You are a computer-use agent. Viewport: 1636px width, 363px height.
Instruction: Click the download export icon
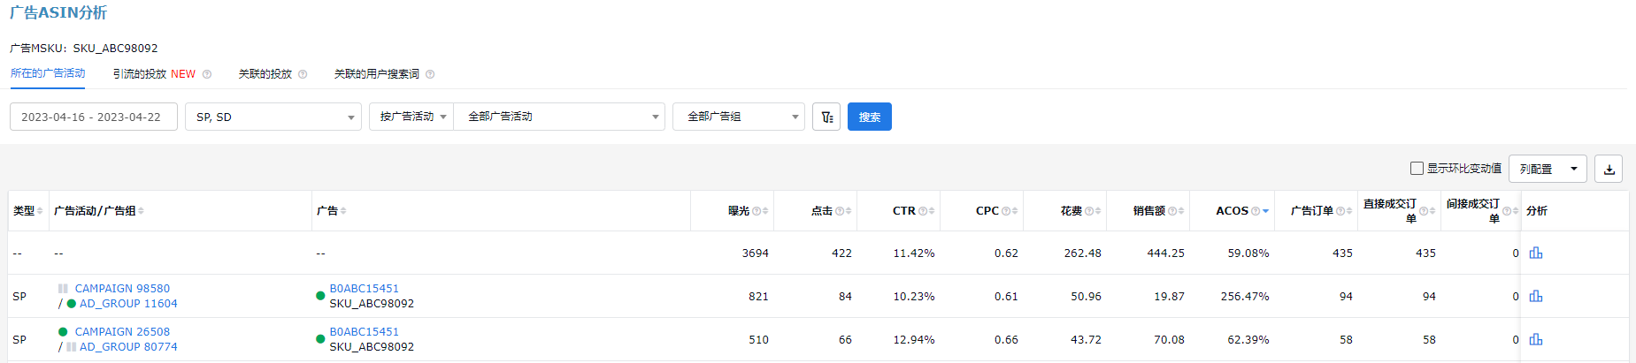tap(1609, 169)
